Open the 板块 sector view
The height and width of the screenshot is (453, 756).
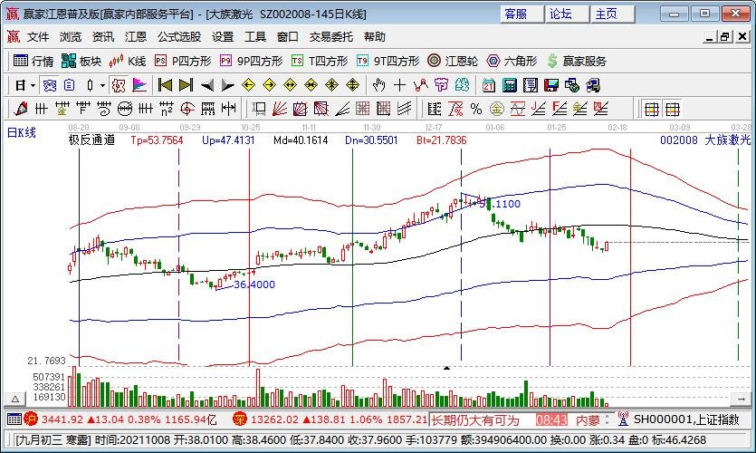pos(81,61)
